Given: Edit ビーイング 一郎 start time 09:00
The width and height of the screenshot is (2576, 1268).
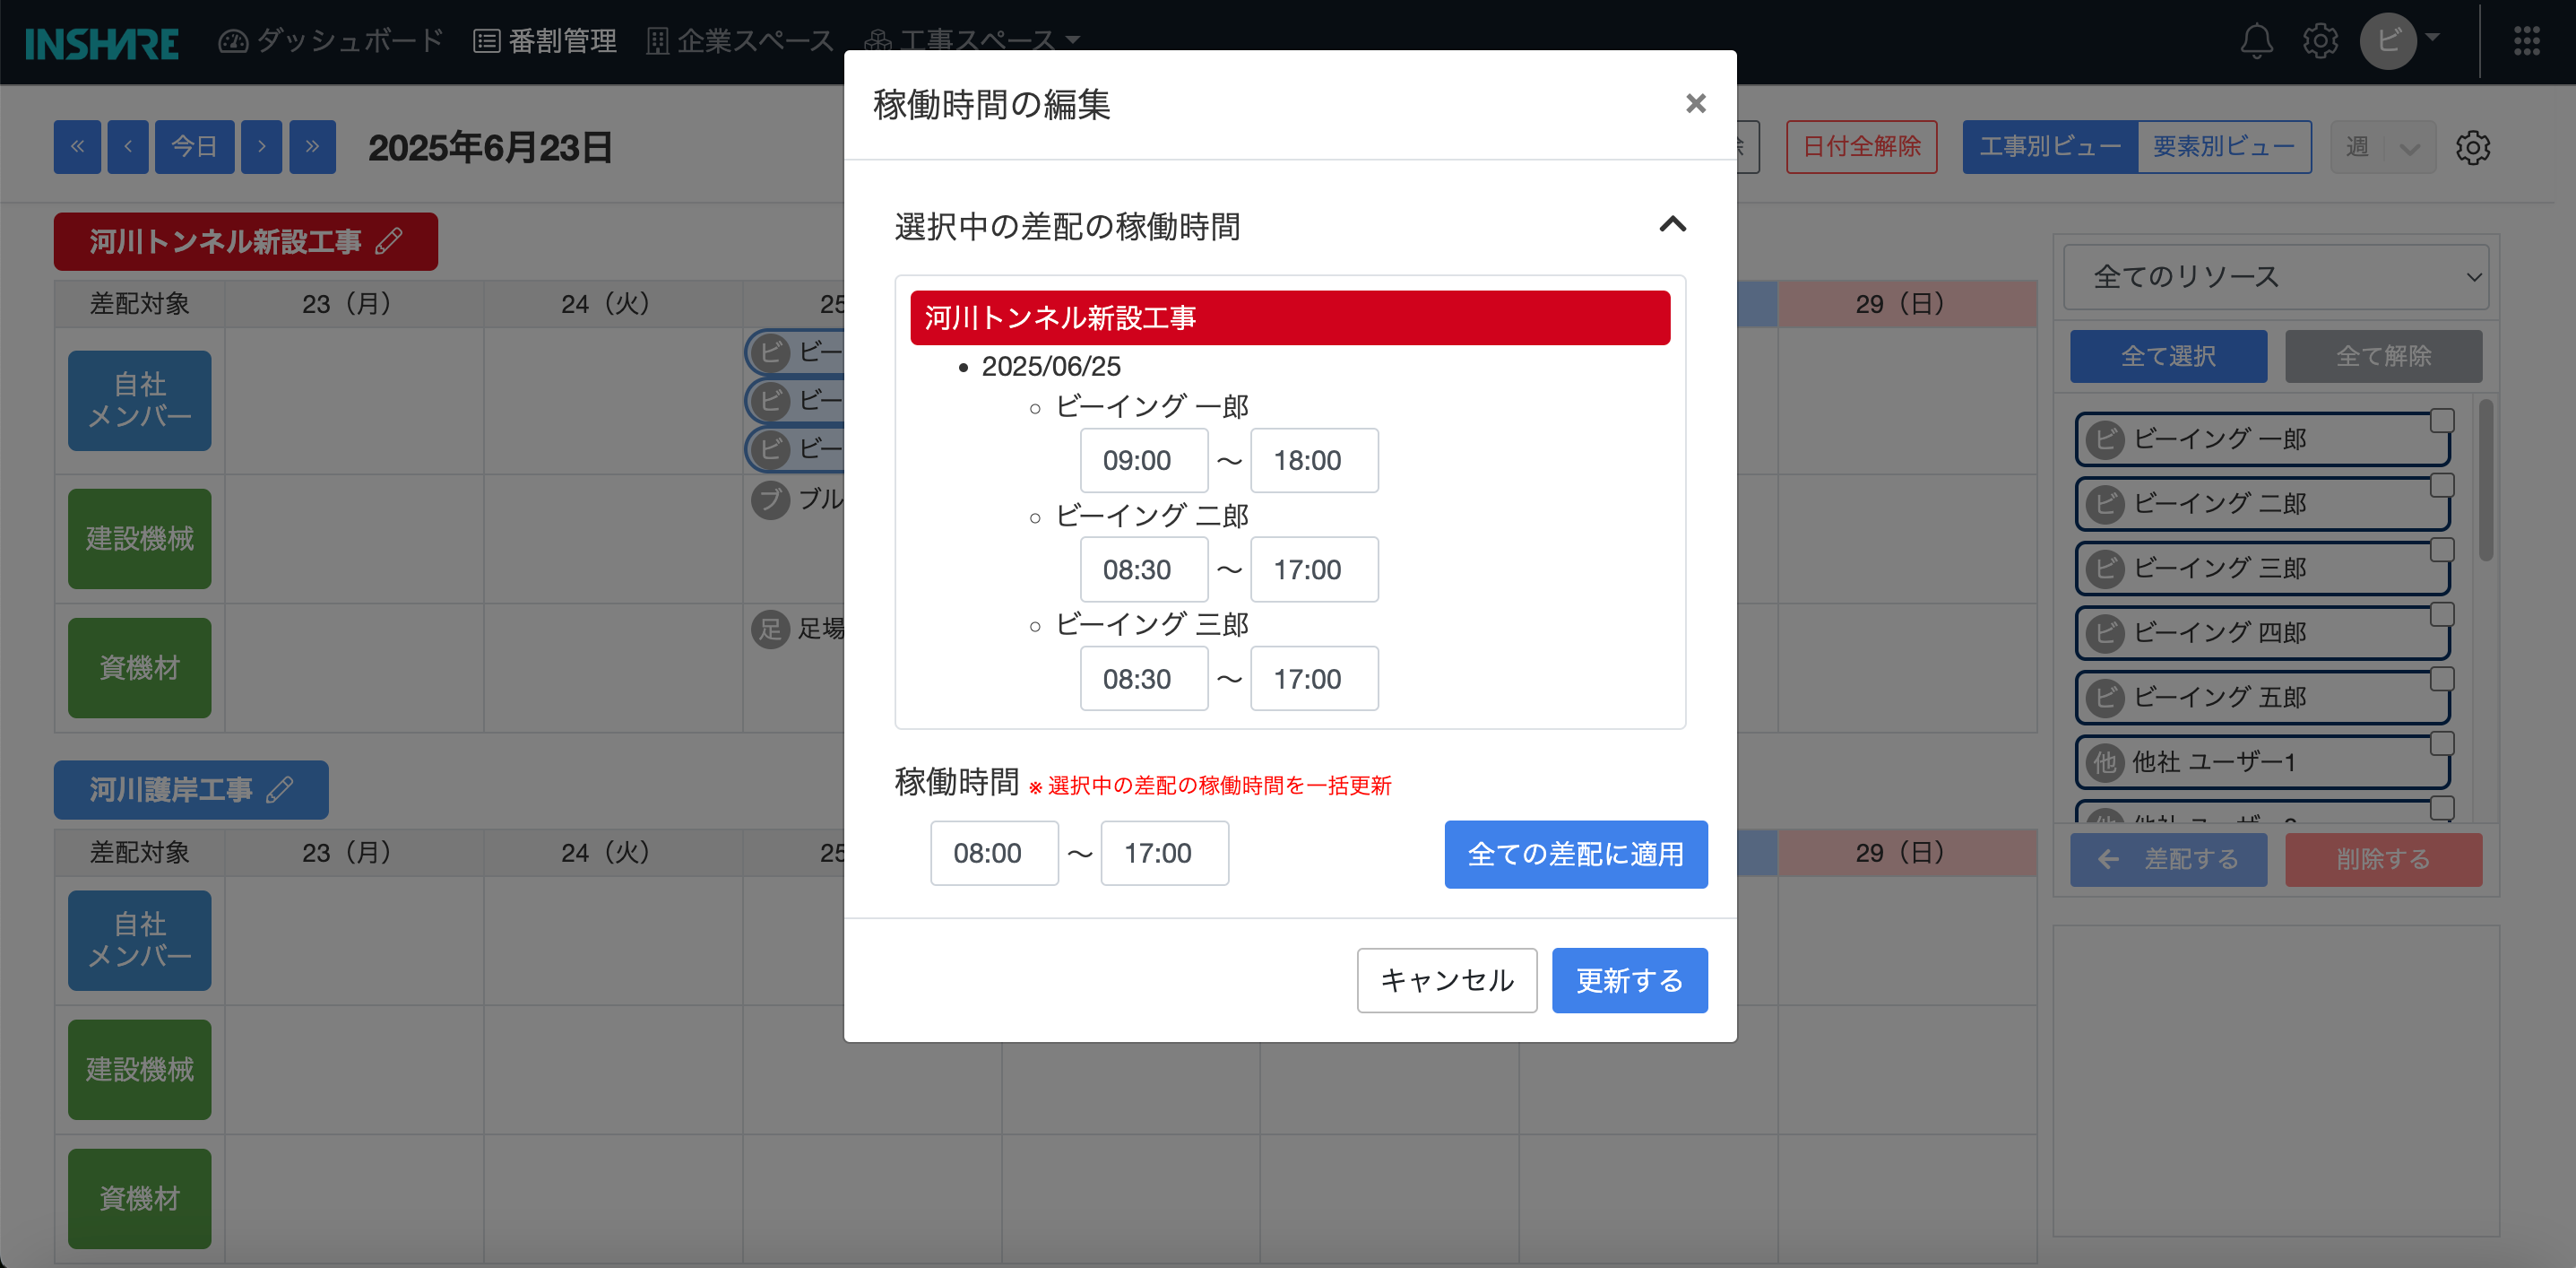Looking at the screenshot, I should 1143,460.
